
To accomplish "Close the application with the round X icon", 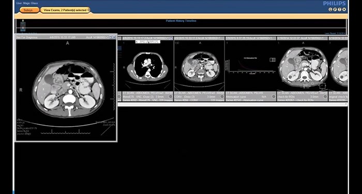I will [x=344, y=9].
